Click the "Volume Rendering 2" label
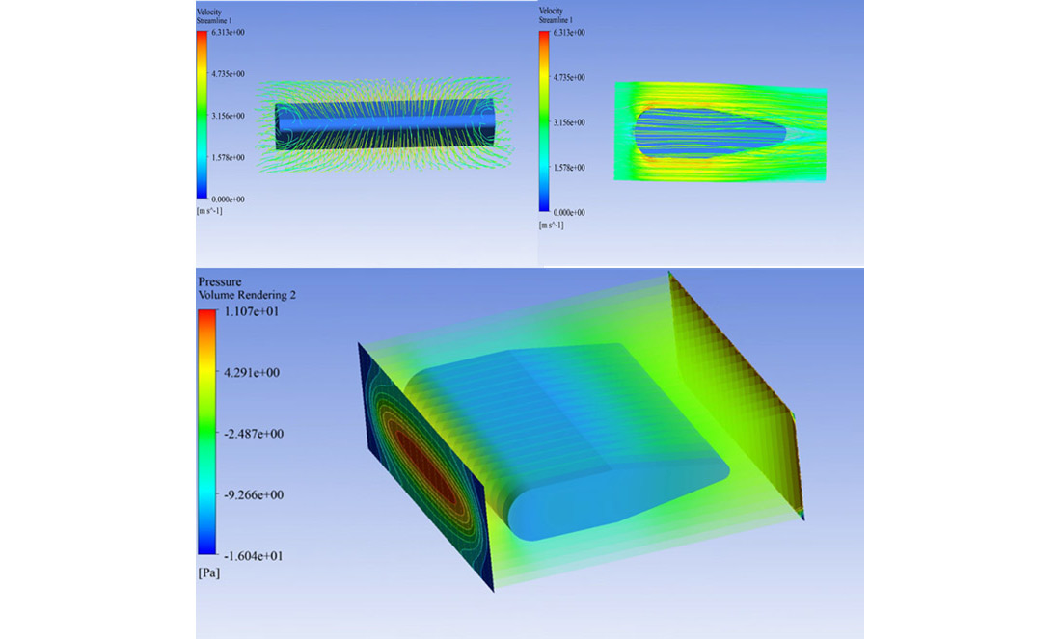Image resolution: width=1060 pixels, height=639 pixels. click(247, 295)
